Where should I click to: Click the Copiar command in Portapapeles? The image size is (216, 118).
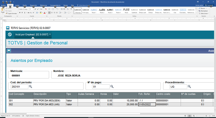pyautogui.click(x=9, y=11)
